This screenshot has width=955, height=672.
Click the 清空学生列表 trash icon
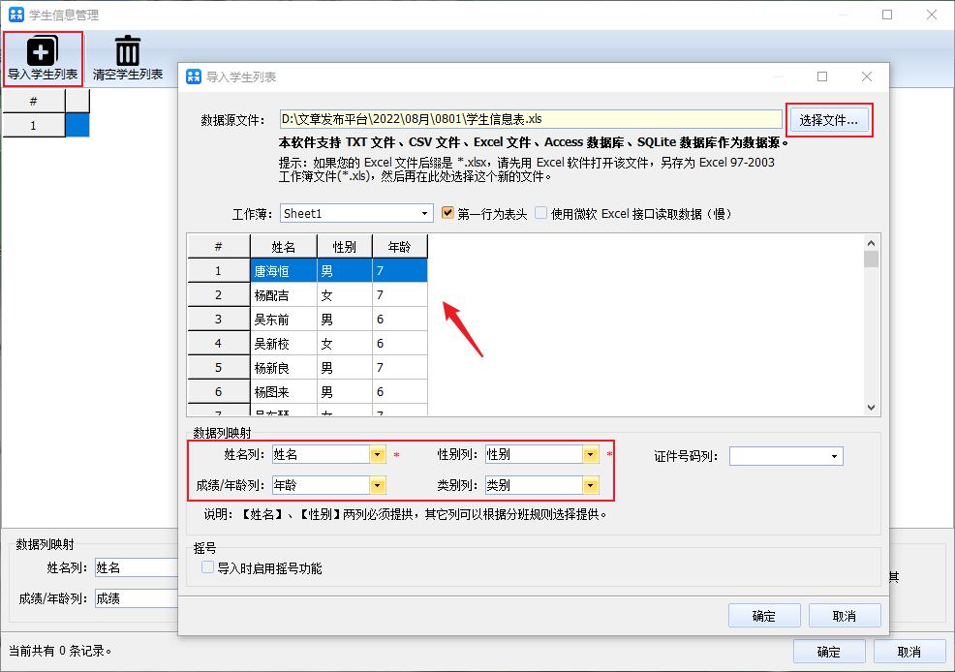tap(127, 51)
